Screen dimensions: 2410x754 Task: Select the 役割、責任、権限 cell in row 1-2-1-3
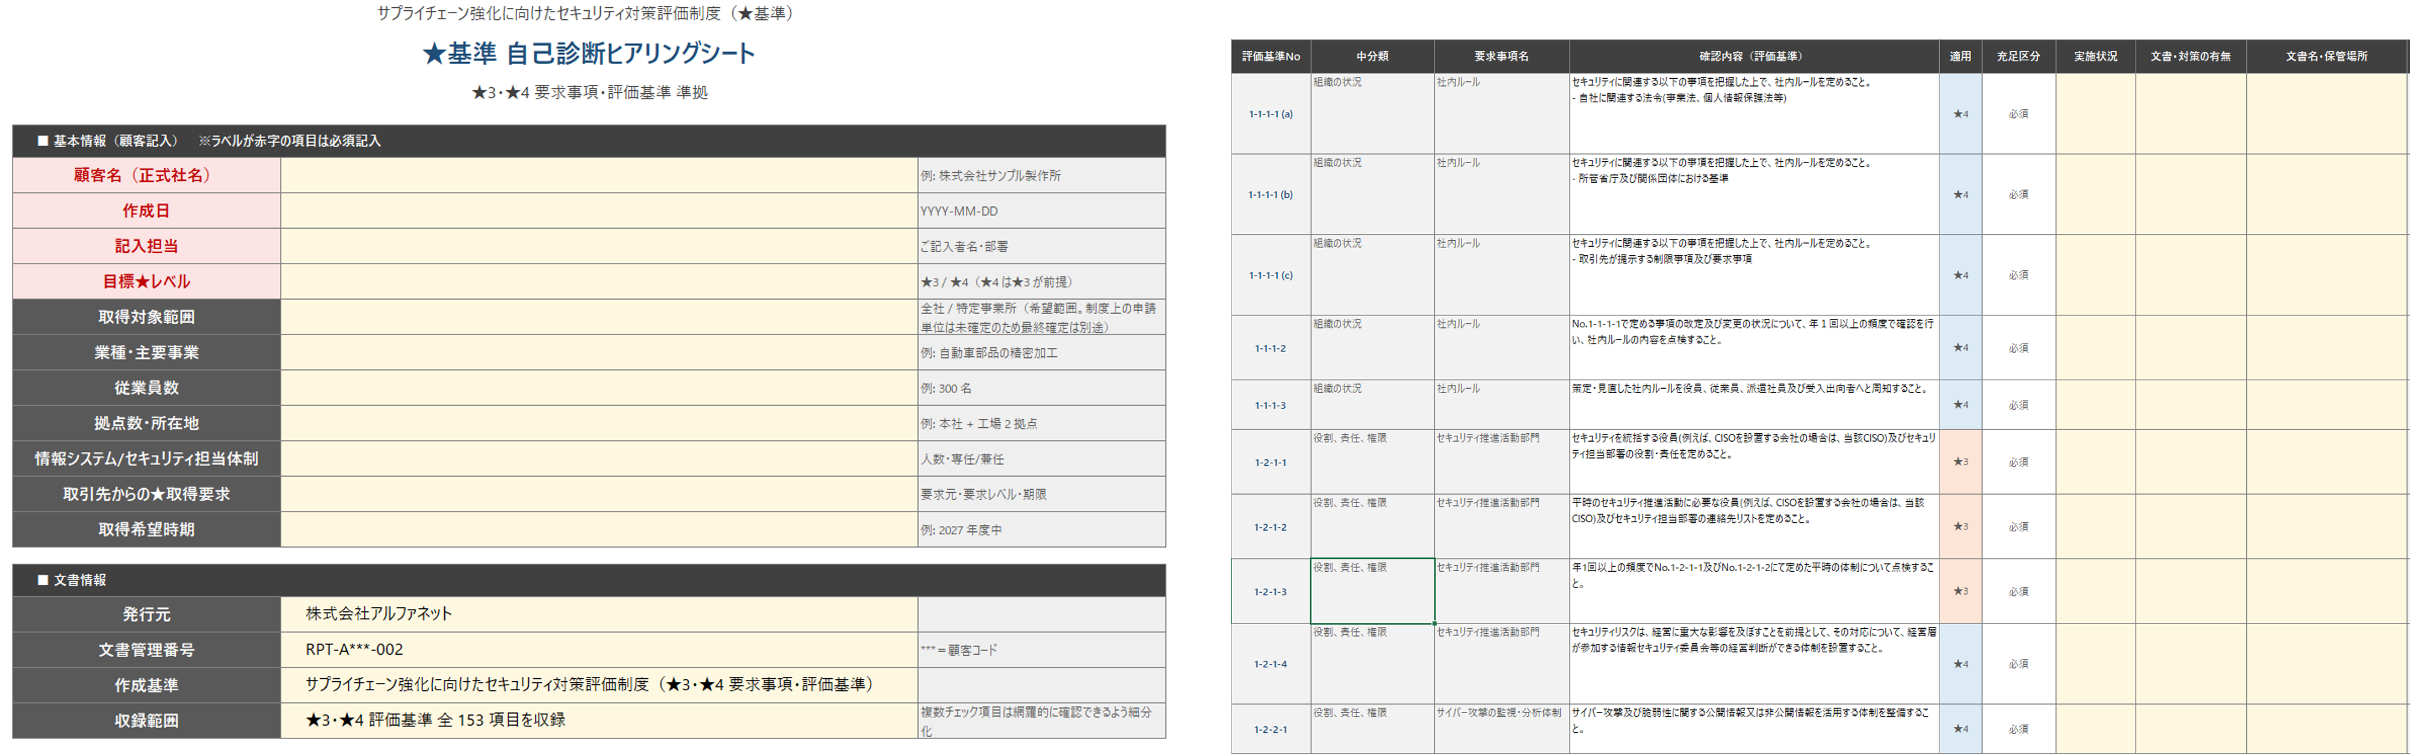1372,592
